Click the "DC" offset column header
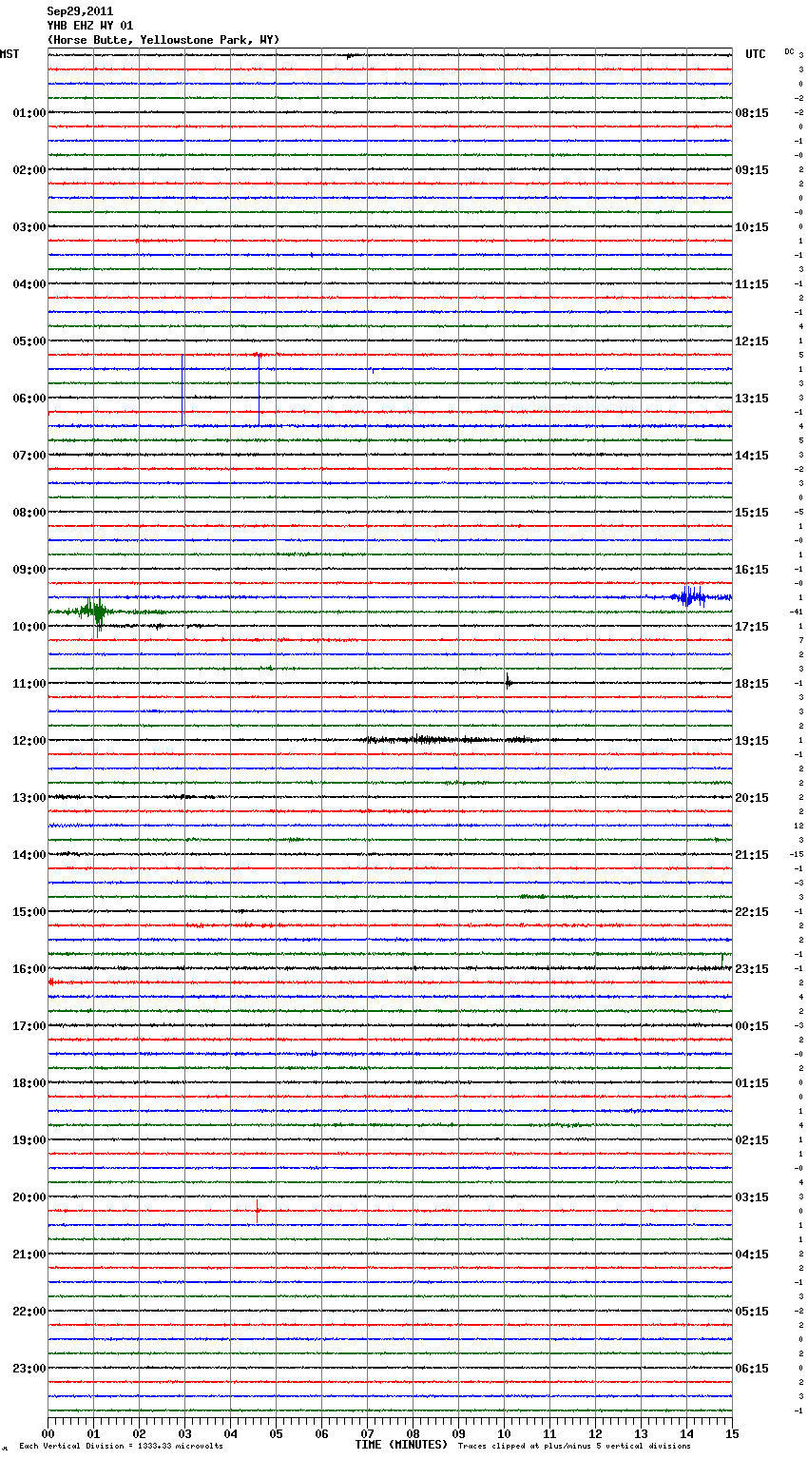Screen dimensions: 808x1459 789,50
